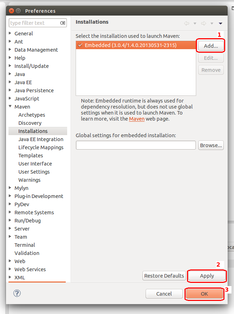This screenshot has width=234, height=314.
Task: Select Lifecycle Mappings in the tree
Action: [41, 147]
